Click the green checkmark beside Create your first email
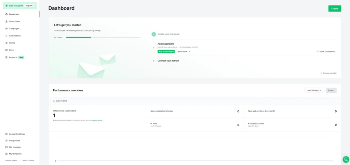The width and height of the screenshot is (350, 165). coord(153,34)
